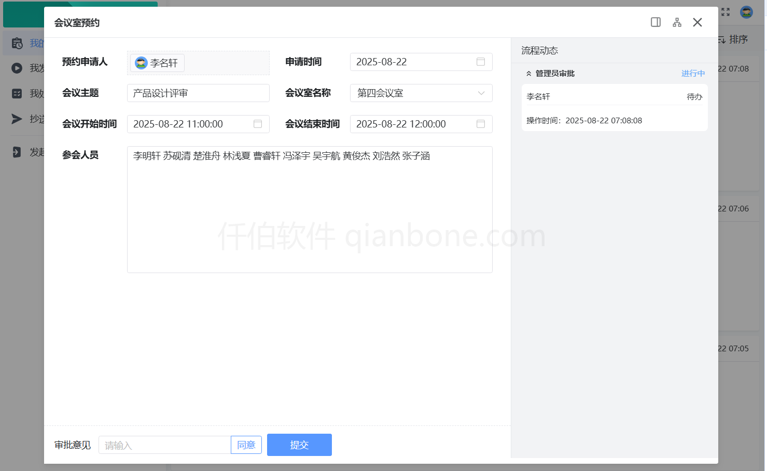Viewport: 767px width, 471px height.
Task: Open the calendar picker for 会议开始时间
Action: point(257,124)
